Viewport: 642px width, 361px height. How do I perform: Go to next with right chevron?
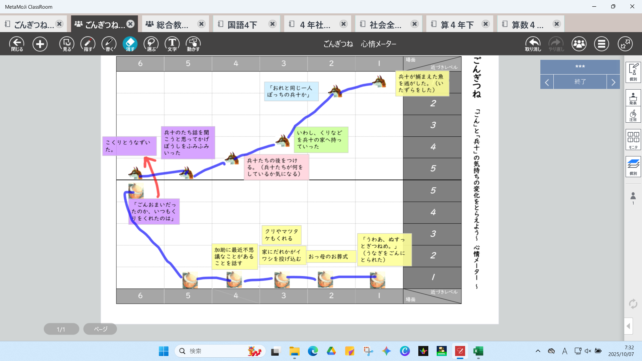[613, 82]
